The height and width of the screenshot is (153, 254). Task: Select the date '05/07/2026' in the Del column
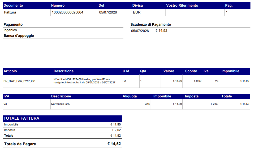tap(108, 12)
